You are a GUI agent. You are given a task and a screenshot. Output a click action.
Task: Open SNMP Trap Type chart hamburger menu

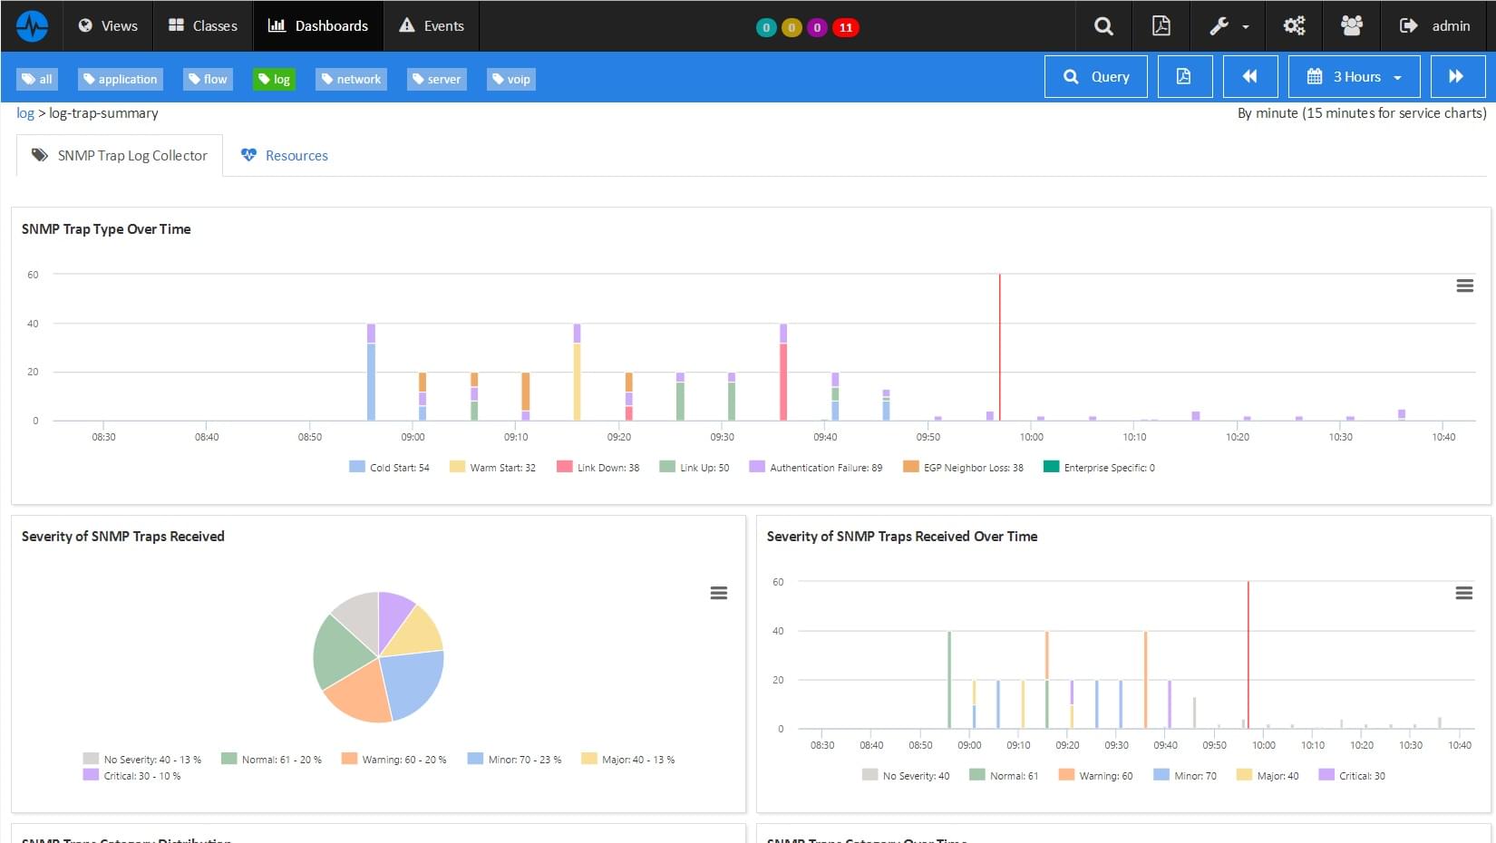(1464, 286)
